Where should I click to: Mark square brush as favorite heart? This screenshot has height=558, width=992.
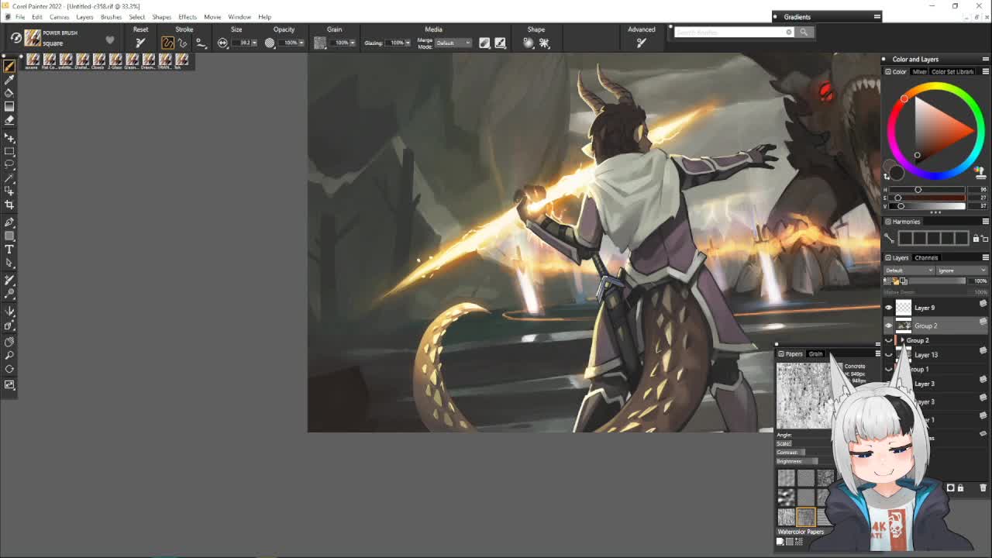pyautogui.click(x=110, y=40)
